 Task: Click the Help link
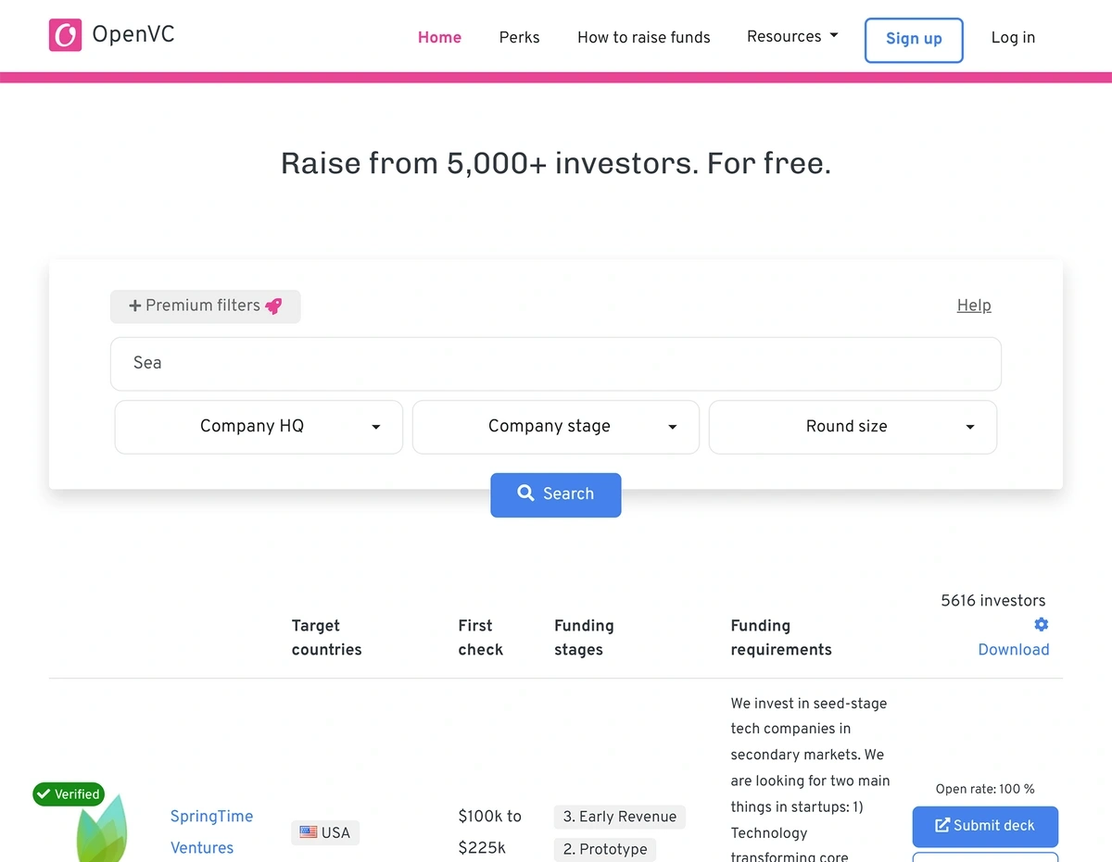click(974, 306)
